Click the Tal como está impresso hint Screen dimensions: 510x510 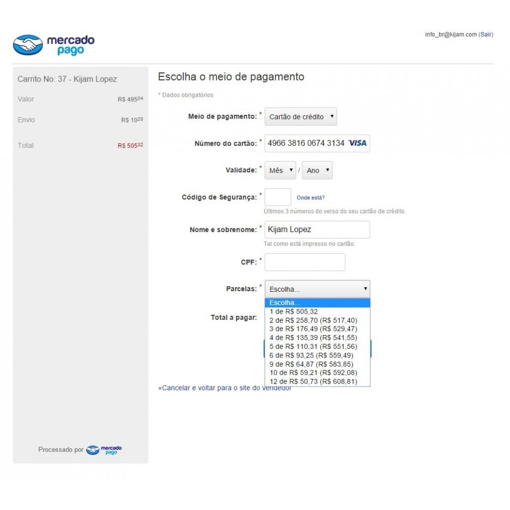310,244
